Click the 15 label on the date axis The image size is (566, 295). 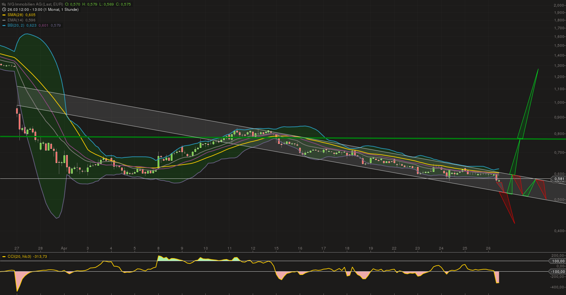click(x=276, y=248)
